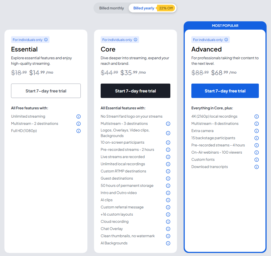Show info for Pre-recorded streams - 2 hours

[168, 150]
